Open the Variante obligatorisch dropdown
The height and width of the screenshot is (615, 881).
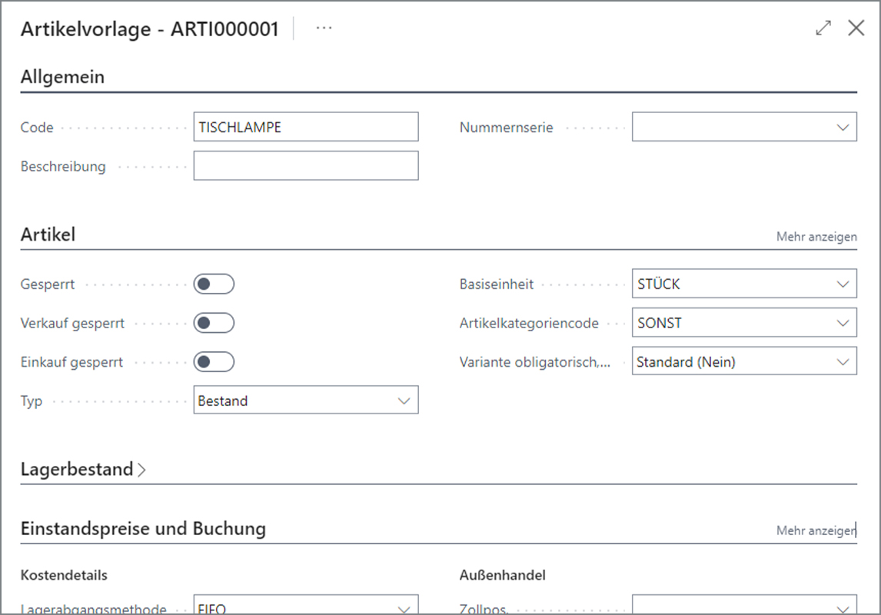(744, 361)
